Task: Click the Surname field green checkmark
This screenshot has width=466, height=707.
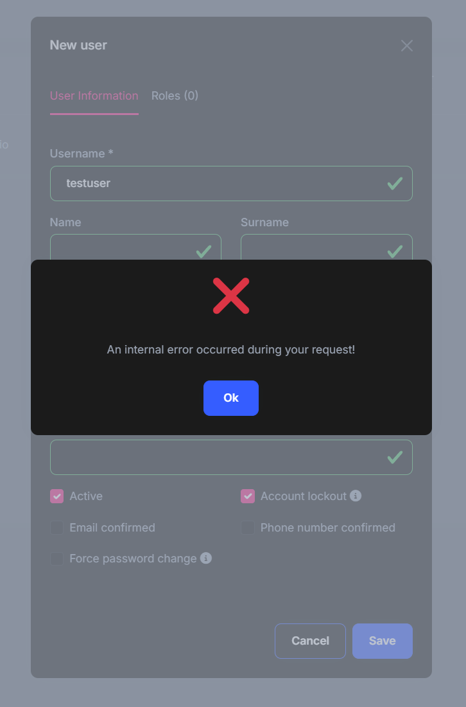Action: [x=395, y=251]
